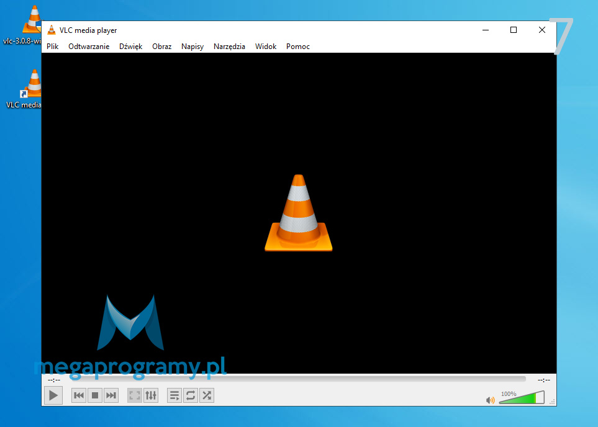598x427 pixels.
Task: Toggle loop repeat mode
Action: pos(191,395)
